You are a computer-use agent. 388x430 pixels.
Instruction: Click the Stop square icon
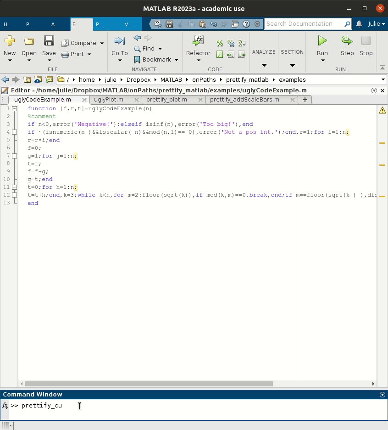pyautogui.click(x=366, y=40)
